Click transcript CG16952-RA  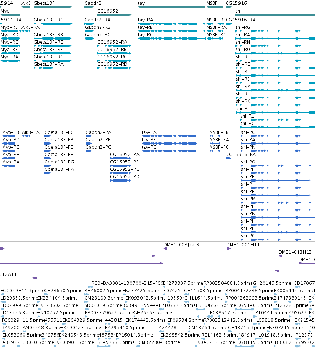(x=114, y=46)
